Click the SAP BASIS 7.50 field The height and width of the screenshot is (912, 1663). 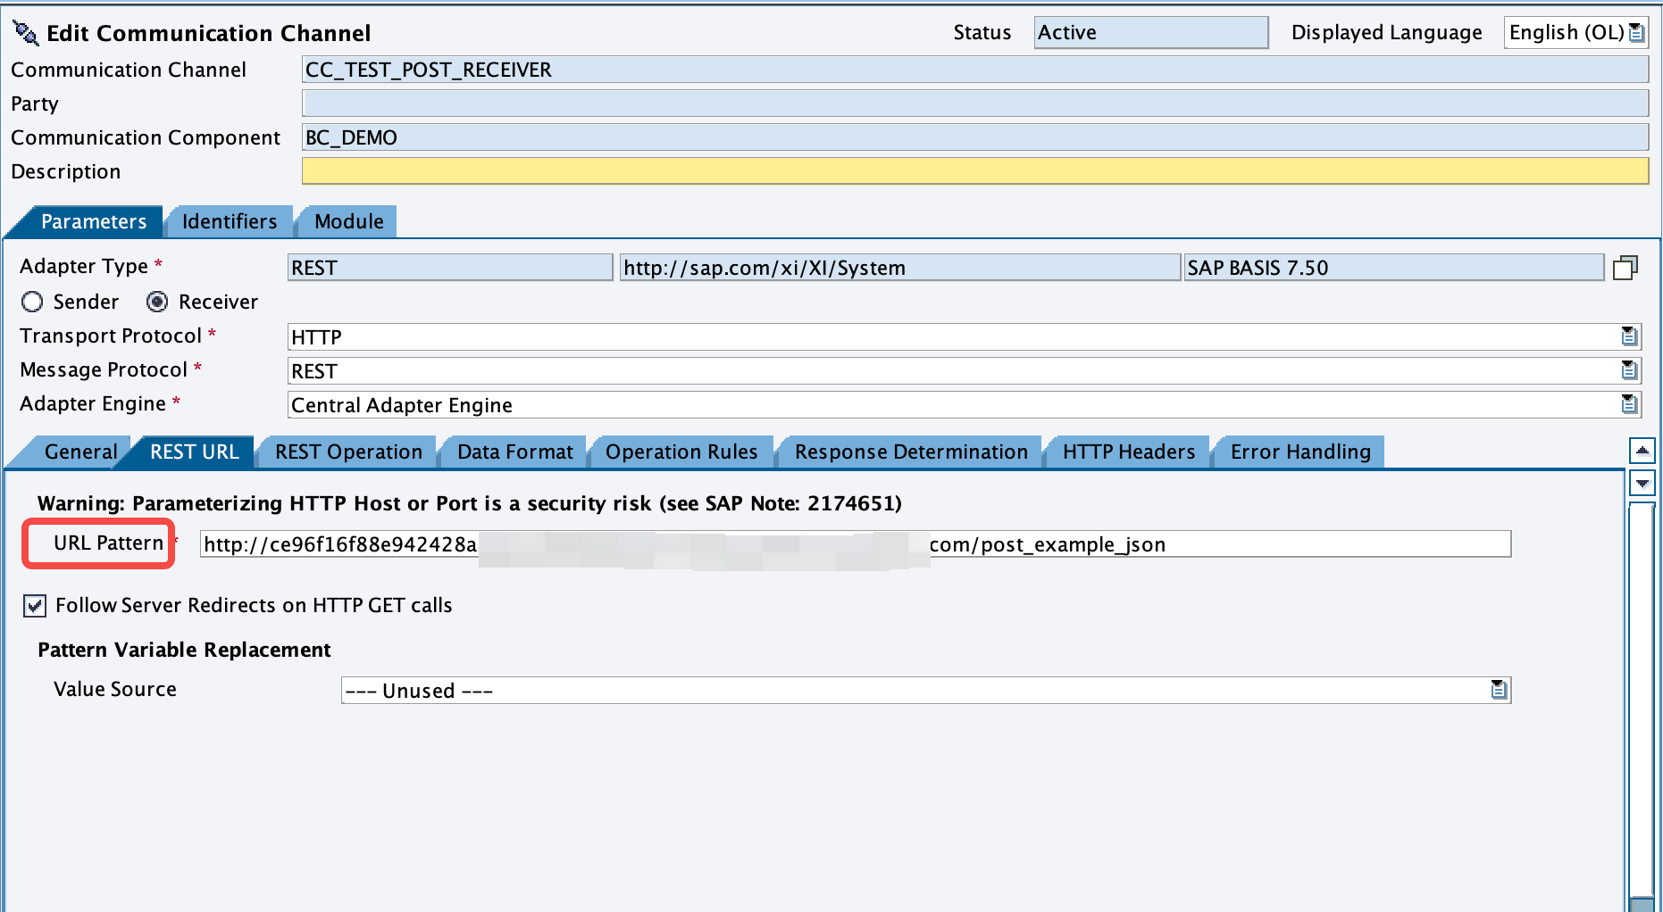[1394, 268]
